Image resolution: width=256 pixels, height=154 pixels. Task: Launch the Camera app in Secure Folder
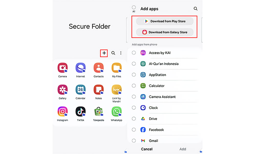pyautogui.click(x=62, y=68)
